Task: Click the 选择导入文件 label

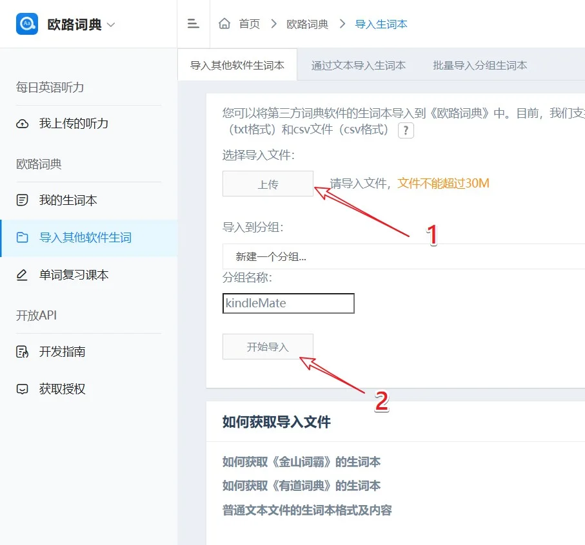Action: (259, 155)
